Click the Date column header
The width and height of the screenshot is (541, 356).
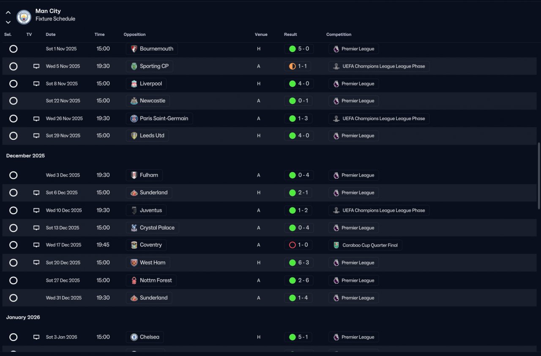(51, 35)
